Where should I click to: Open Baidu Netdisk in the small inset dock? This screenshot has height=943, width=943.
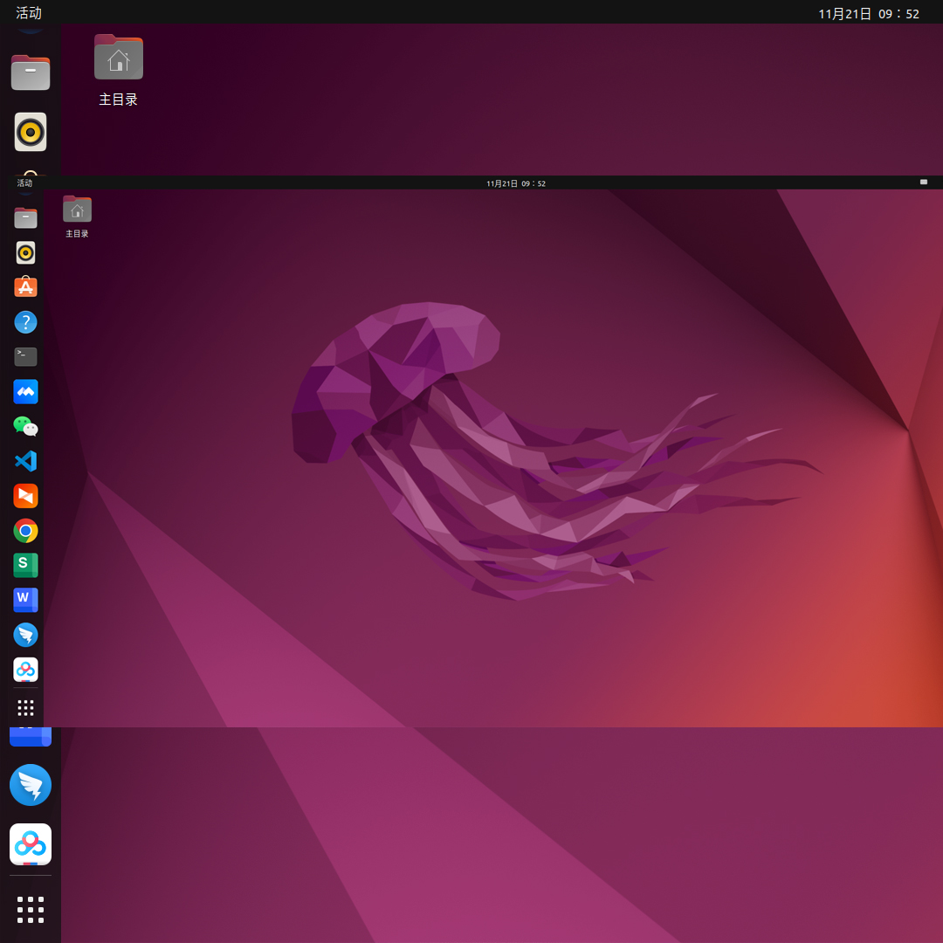25,670
